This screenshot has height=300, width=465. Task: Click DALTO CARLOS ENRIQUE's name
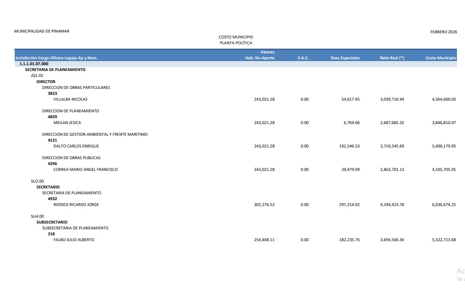[76, 146]
